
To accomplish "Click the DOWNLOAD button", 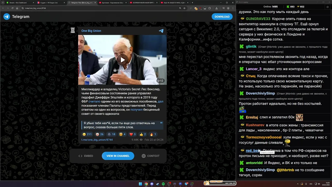I will pos(222,17).
